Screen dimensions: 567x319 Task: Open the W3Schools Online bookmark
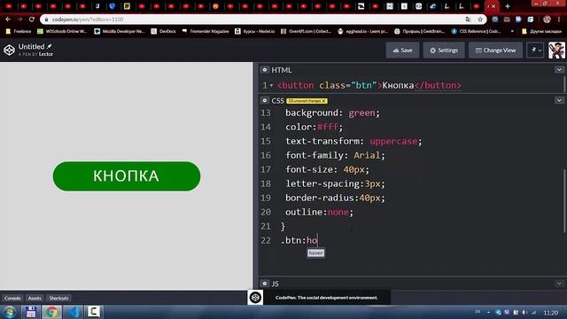[x=62, y=32]
